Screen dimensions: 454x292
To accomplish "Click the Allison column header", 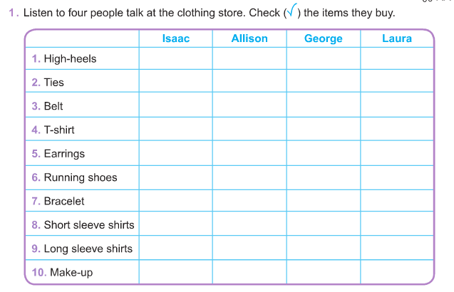I will click(249, 38).
